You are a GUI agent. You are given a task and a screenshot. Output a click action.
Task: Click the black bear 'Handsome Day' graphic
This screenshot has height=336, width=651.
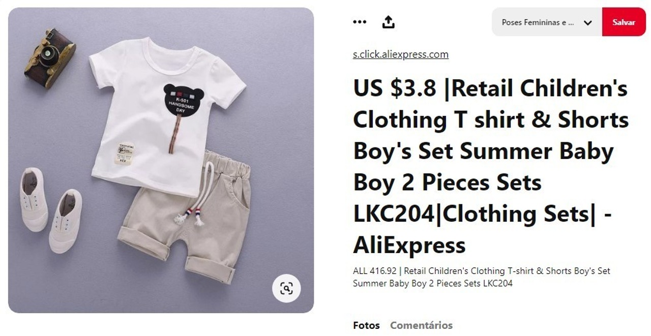pyautogui.click(x=182, y=101)
